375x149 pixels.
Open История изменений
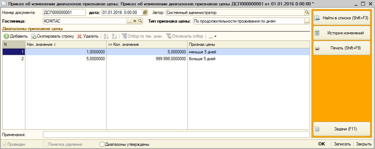pos(341,33)
